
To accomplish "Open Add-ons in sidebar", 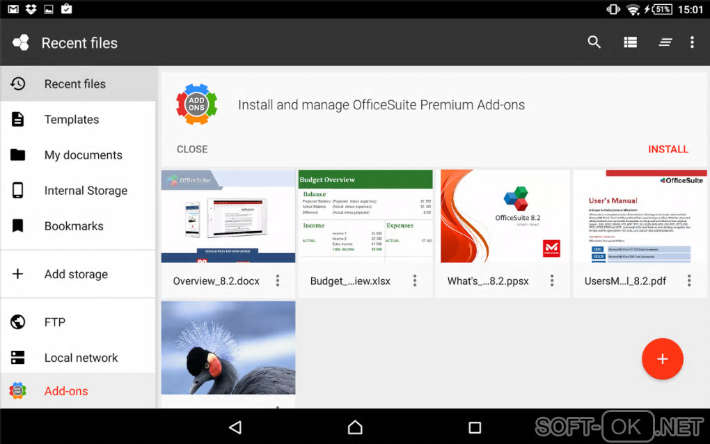I will point(79,390).
